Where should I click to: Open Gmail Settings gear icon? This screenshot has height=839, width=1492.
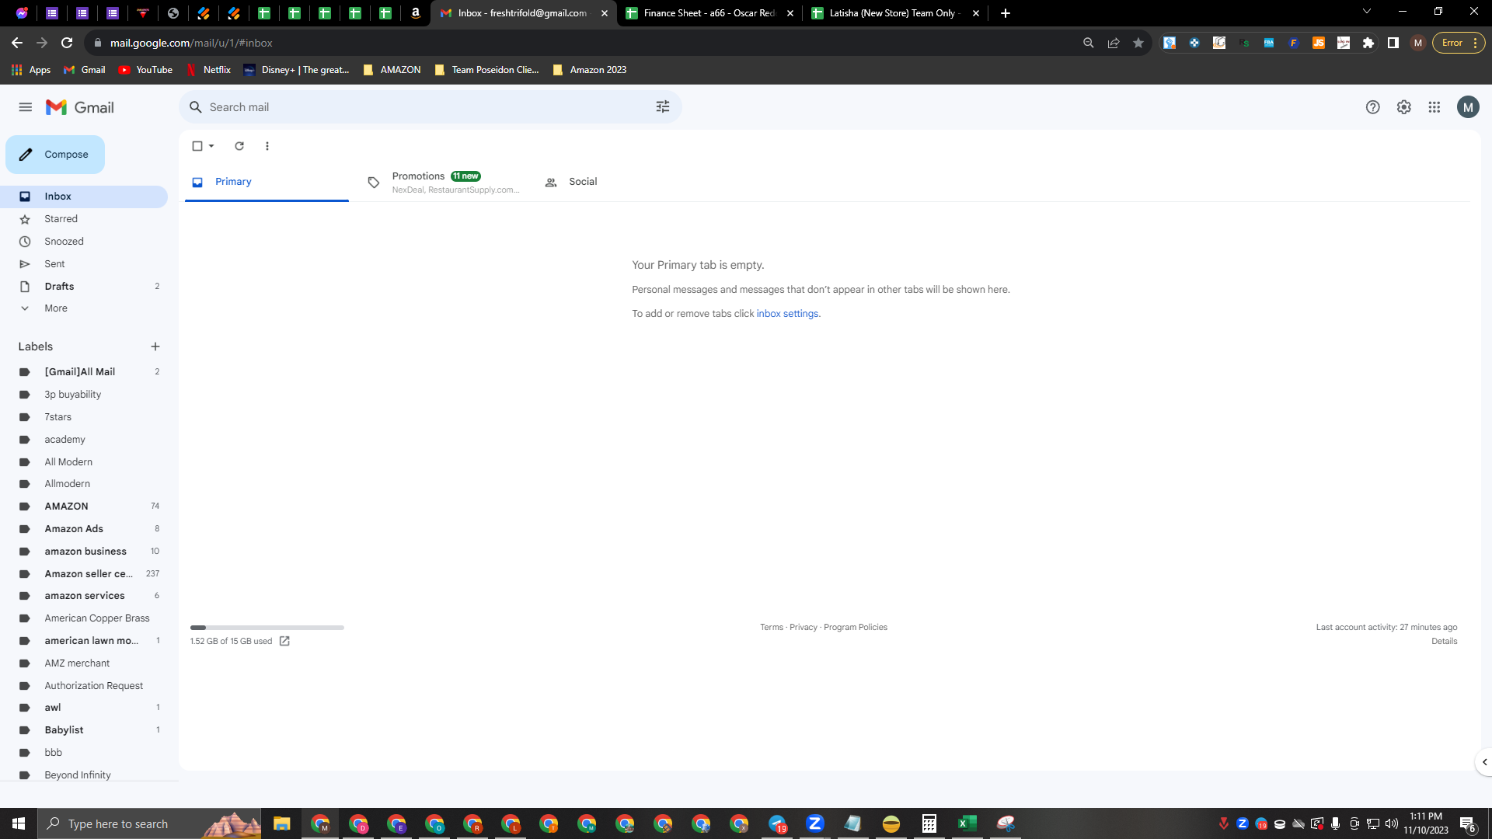1403,107
